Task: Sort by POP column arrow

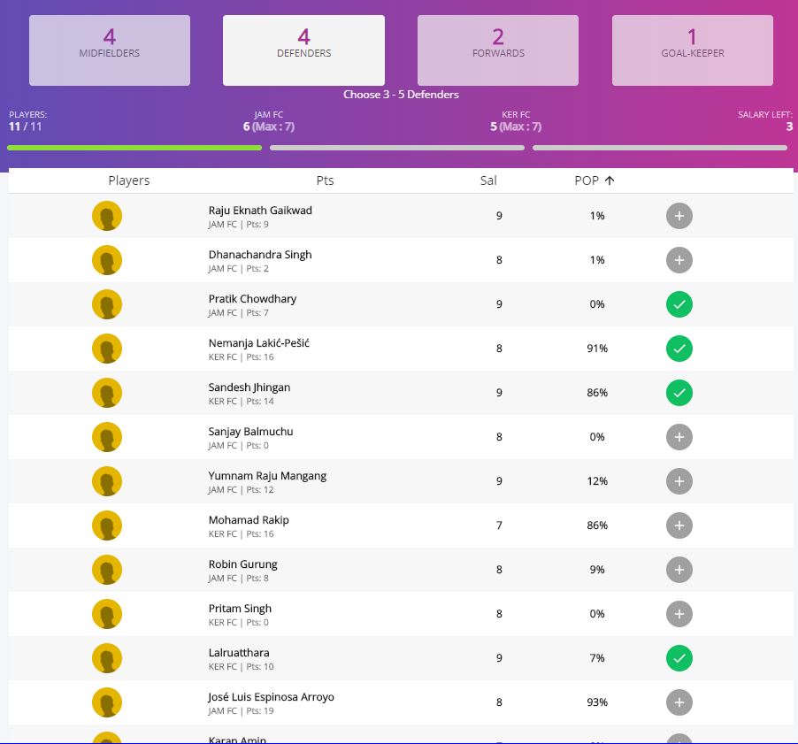Action: [610, 180]
